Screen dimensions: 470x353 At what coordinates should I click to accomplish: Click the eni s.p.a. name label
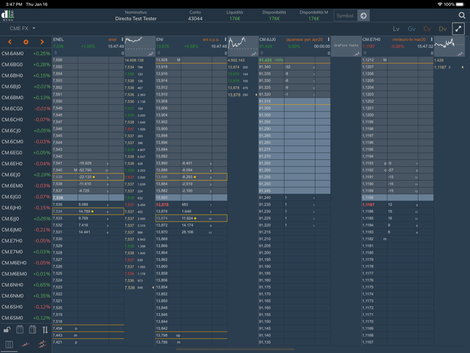(x=211, y=39)
